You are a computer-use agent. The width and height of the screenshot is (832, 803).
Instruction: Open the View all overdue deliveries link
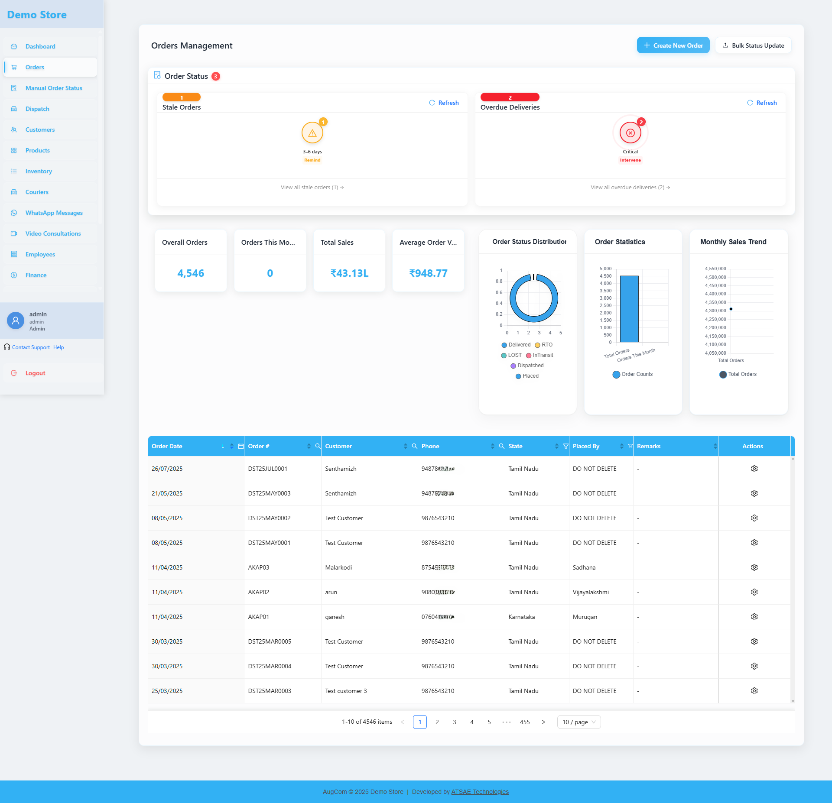[x=630, y=187]
